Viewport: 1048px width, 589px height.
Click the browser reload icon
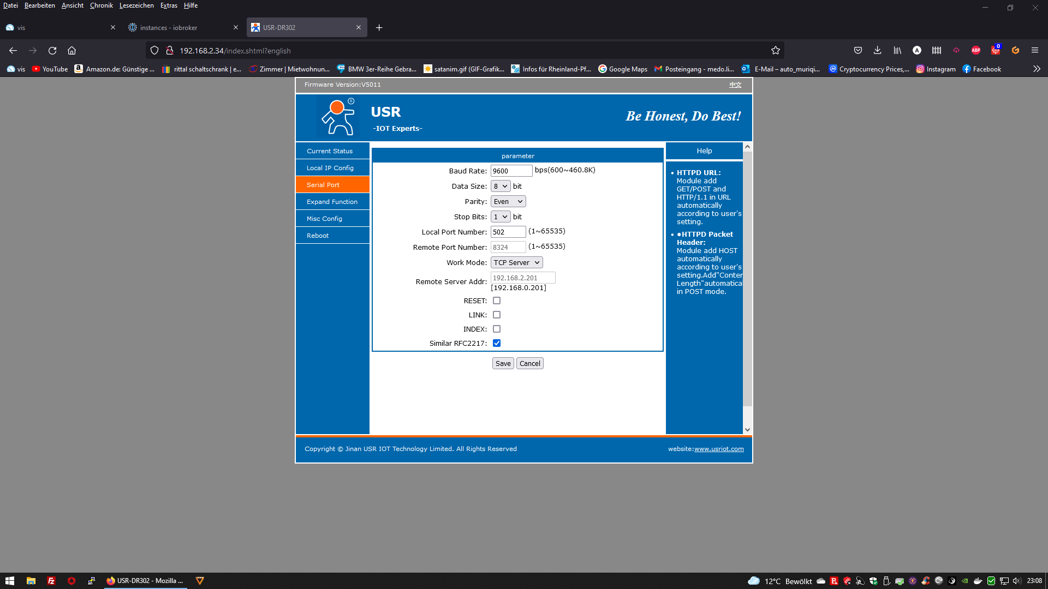coord(52,50)
